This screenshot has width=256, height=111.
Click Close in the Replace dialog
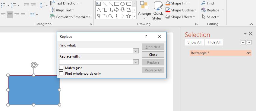153,55
